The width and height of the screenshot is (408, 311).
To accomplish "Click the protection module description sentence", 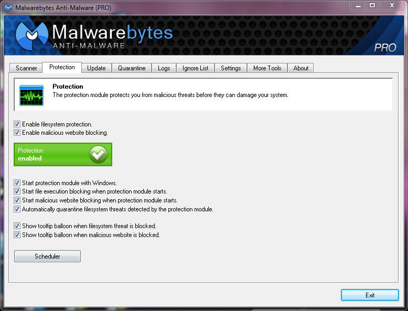I will pyautogui.click(x=170, y=95).
